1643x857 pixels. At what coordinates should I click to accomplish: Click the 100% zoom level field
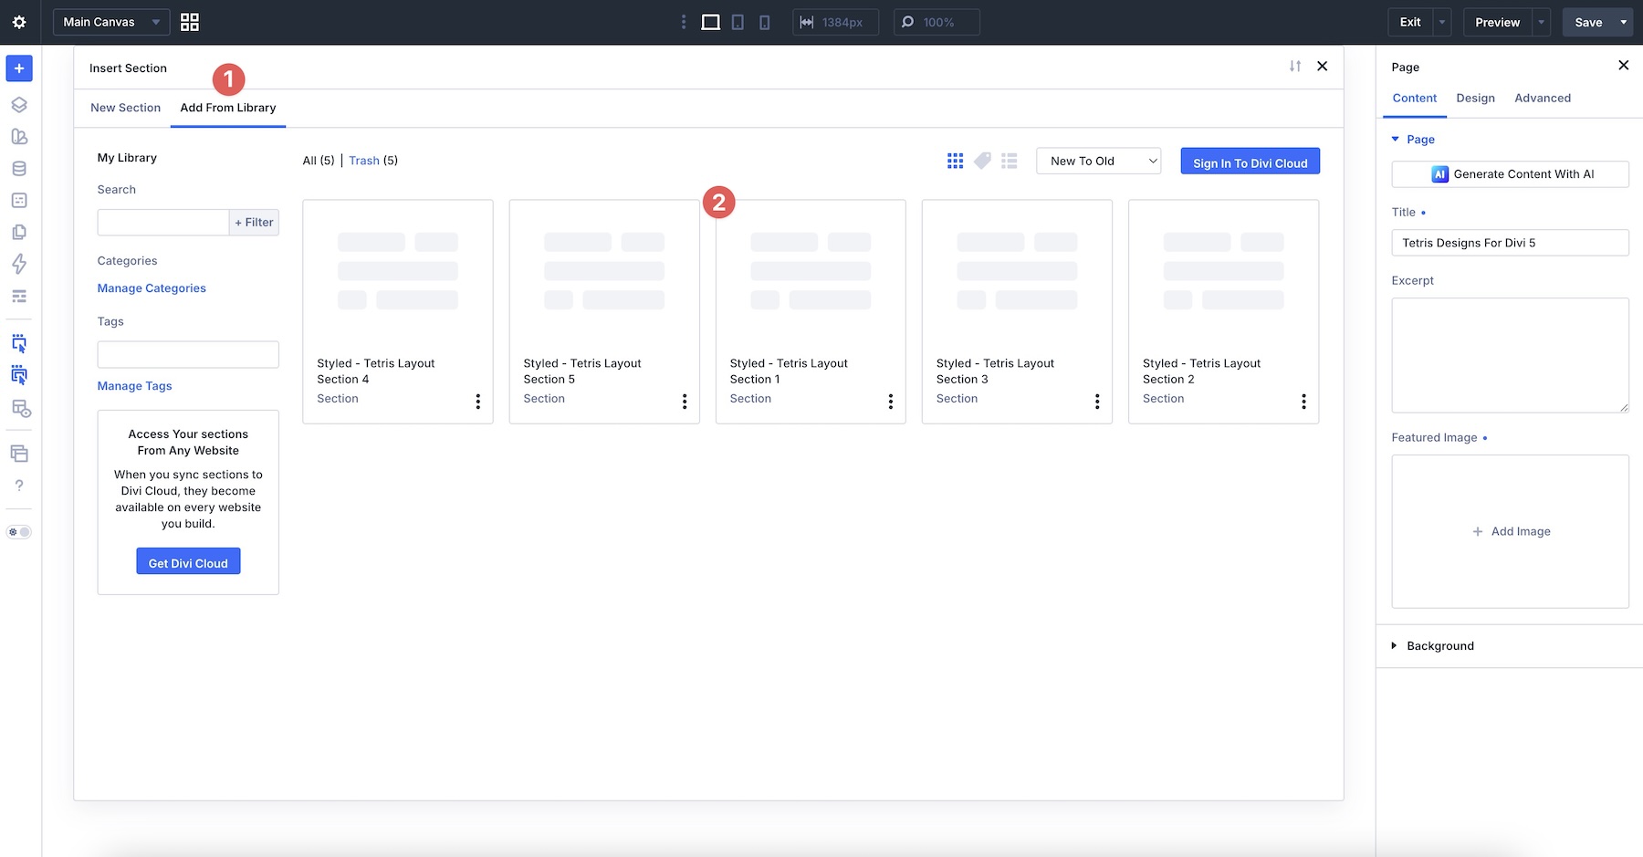tap(937, 22)
